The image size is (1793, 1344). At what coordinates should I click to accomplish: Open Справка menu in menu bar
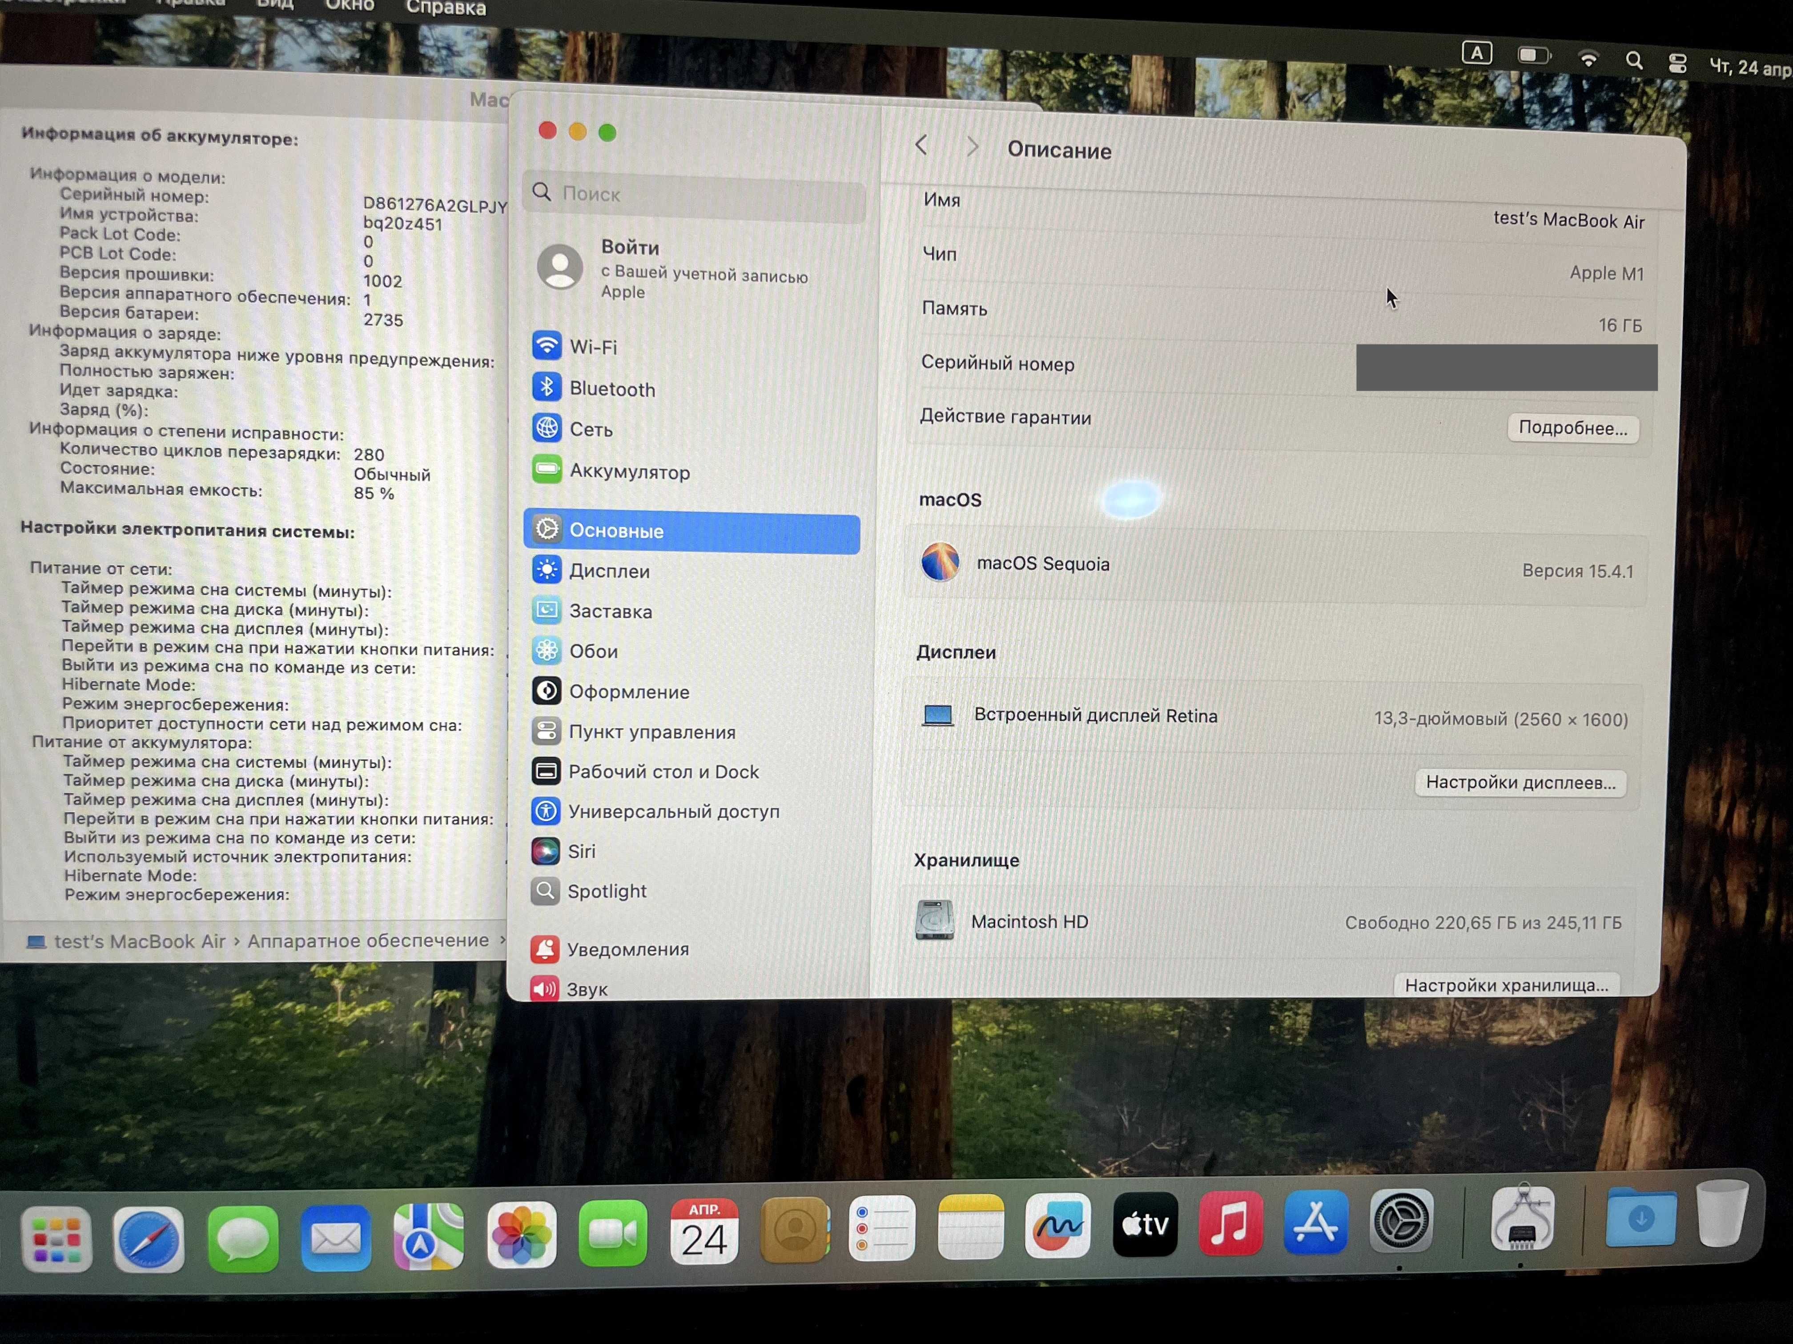(x=446, y=8)
